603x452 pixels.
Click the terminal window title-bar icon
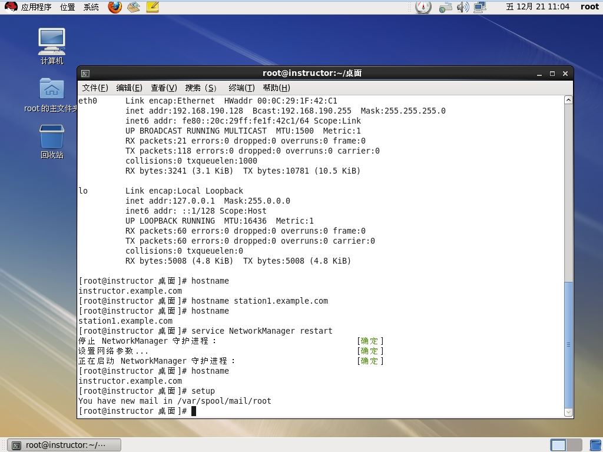85,74
